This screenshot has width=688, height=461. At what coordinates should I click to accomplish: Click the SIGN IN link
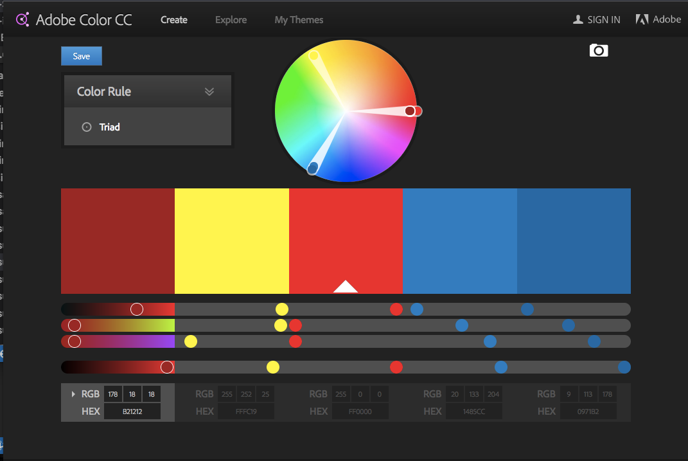click(x=603, y=20)
